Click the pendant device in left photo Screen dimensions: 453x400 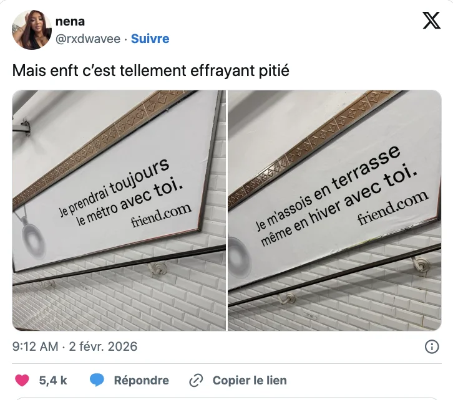click(x=33, y=237)
